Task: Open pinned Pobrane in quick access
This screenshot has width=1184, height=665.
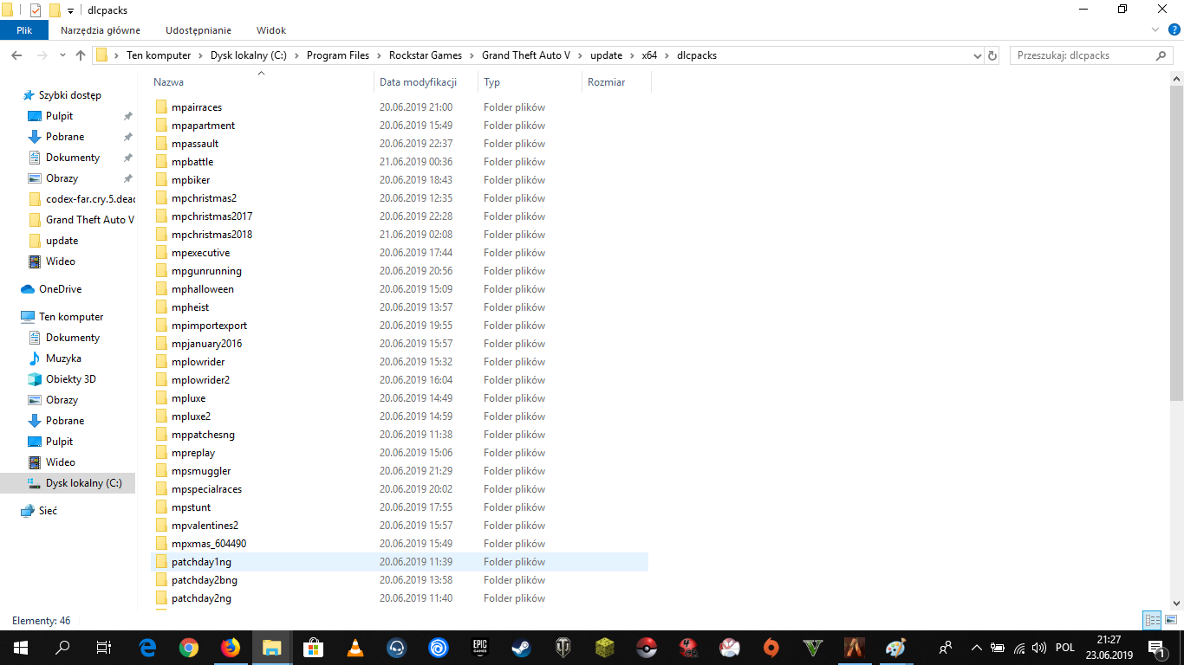Action: pos(65,137)
